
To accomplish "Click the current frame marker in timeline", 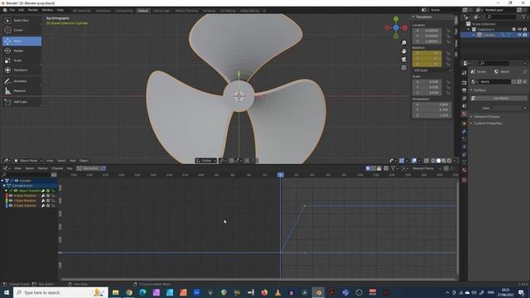I will tap(280, 175).
